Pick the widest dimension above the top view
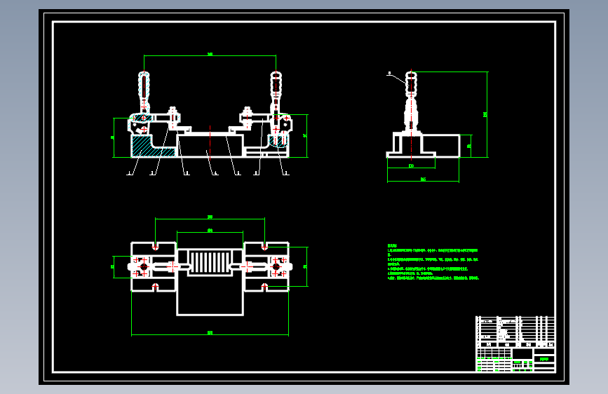The image size is (608, 394). [210, 218]
